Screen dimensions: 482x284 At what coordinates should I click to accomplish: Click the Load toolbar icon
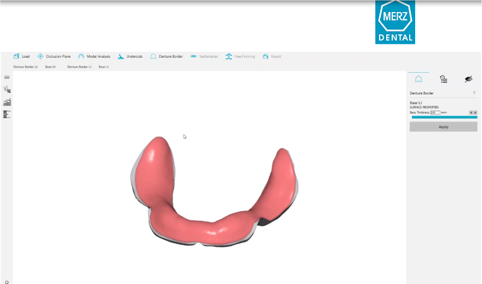pyautogui.click(x=16, y=57)
